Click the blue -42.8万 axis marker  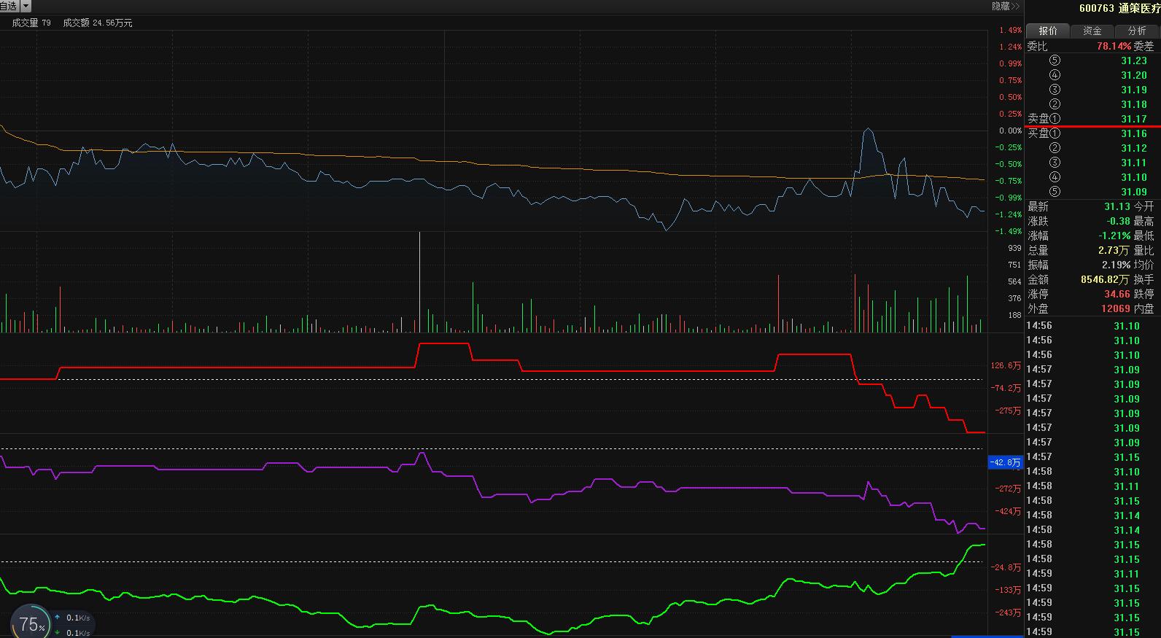(1006, 462)
